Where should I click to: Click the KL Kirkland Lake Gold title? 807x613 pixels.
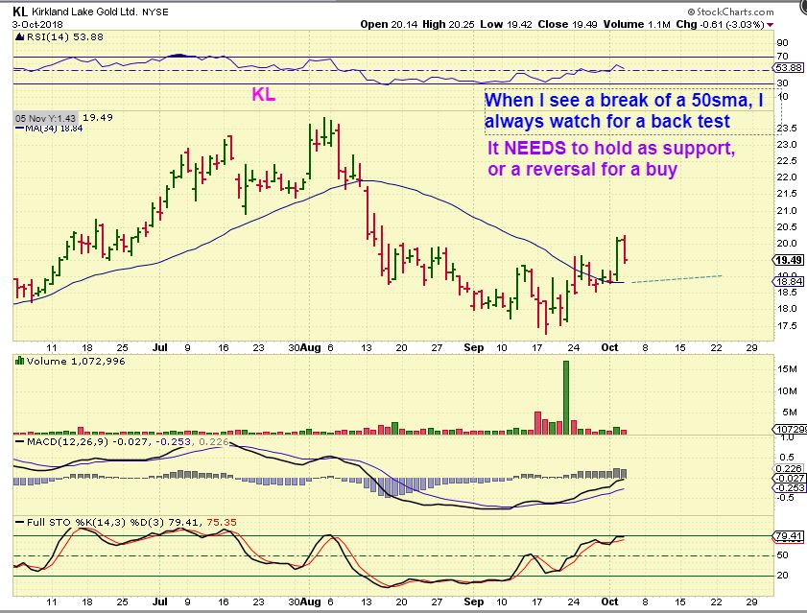pos(90,12)
